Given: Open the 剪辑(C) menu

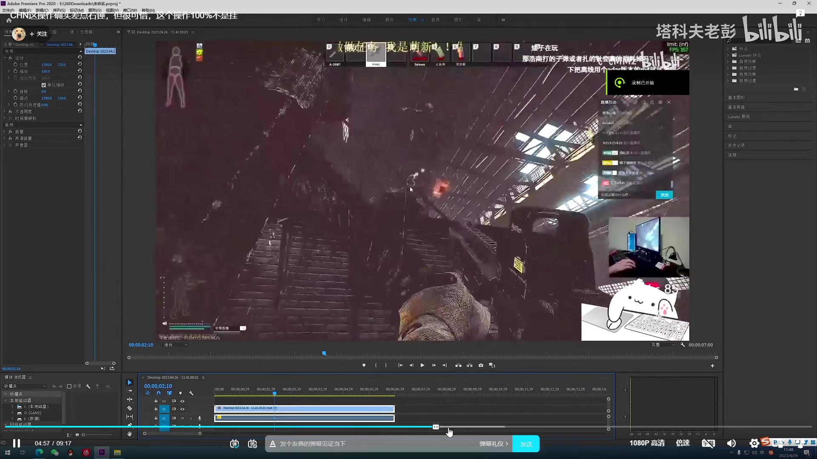Looking at the screenshot, I should [42, 11].
